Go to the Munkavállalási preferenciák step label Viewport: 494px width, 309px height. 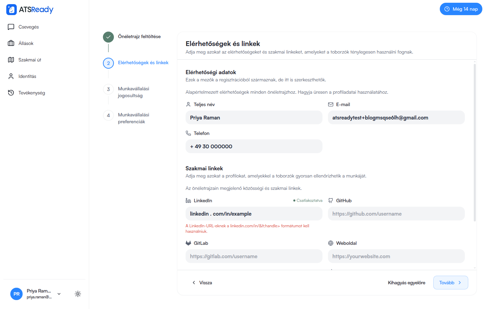[133, 118]
